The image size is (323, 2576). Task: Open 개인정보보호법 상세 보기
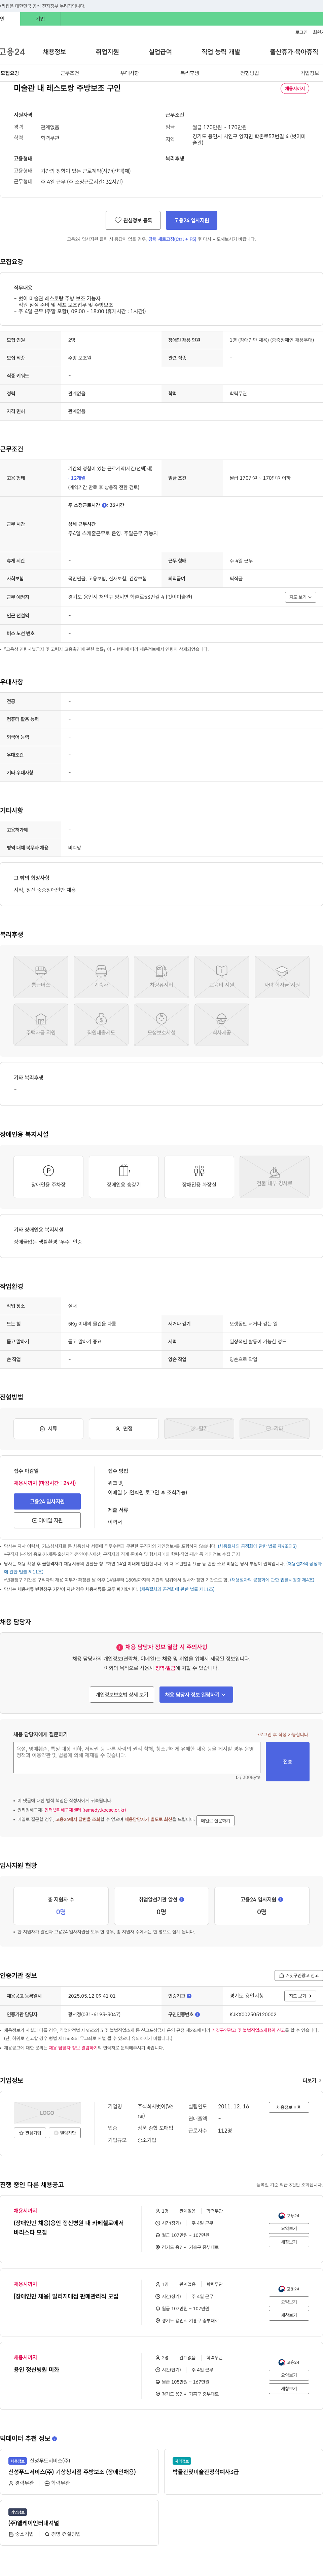[122, 1695]
